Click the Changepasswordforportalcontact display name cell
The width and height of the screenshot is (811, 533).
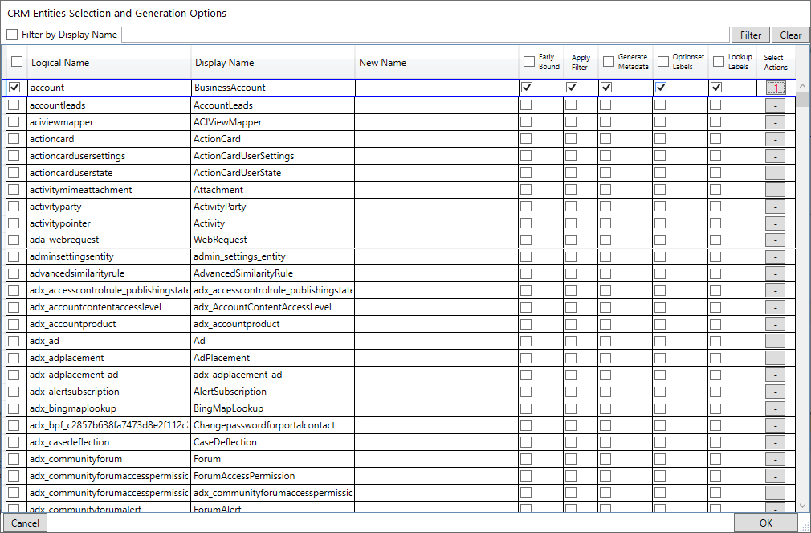click(x=272, y=425)
